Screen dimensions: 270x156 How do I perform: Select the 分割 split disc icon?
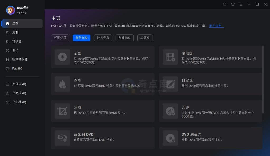[x=62, y=111]
